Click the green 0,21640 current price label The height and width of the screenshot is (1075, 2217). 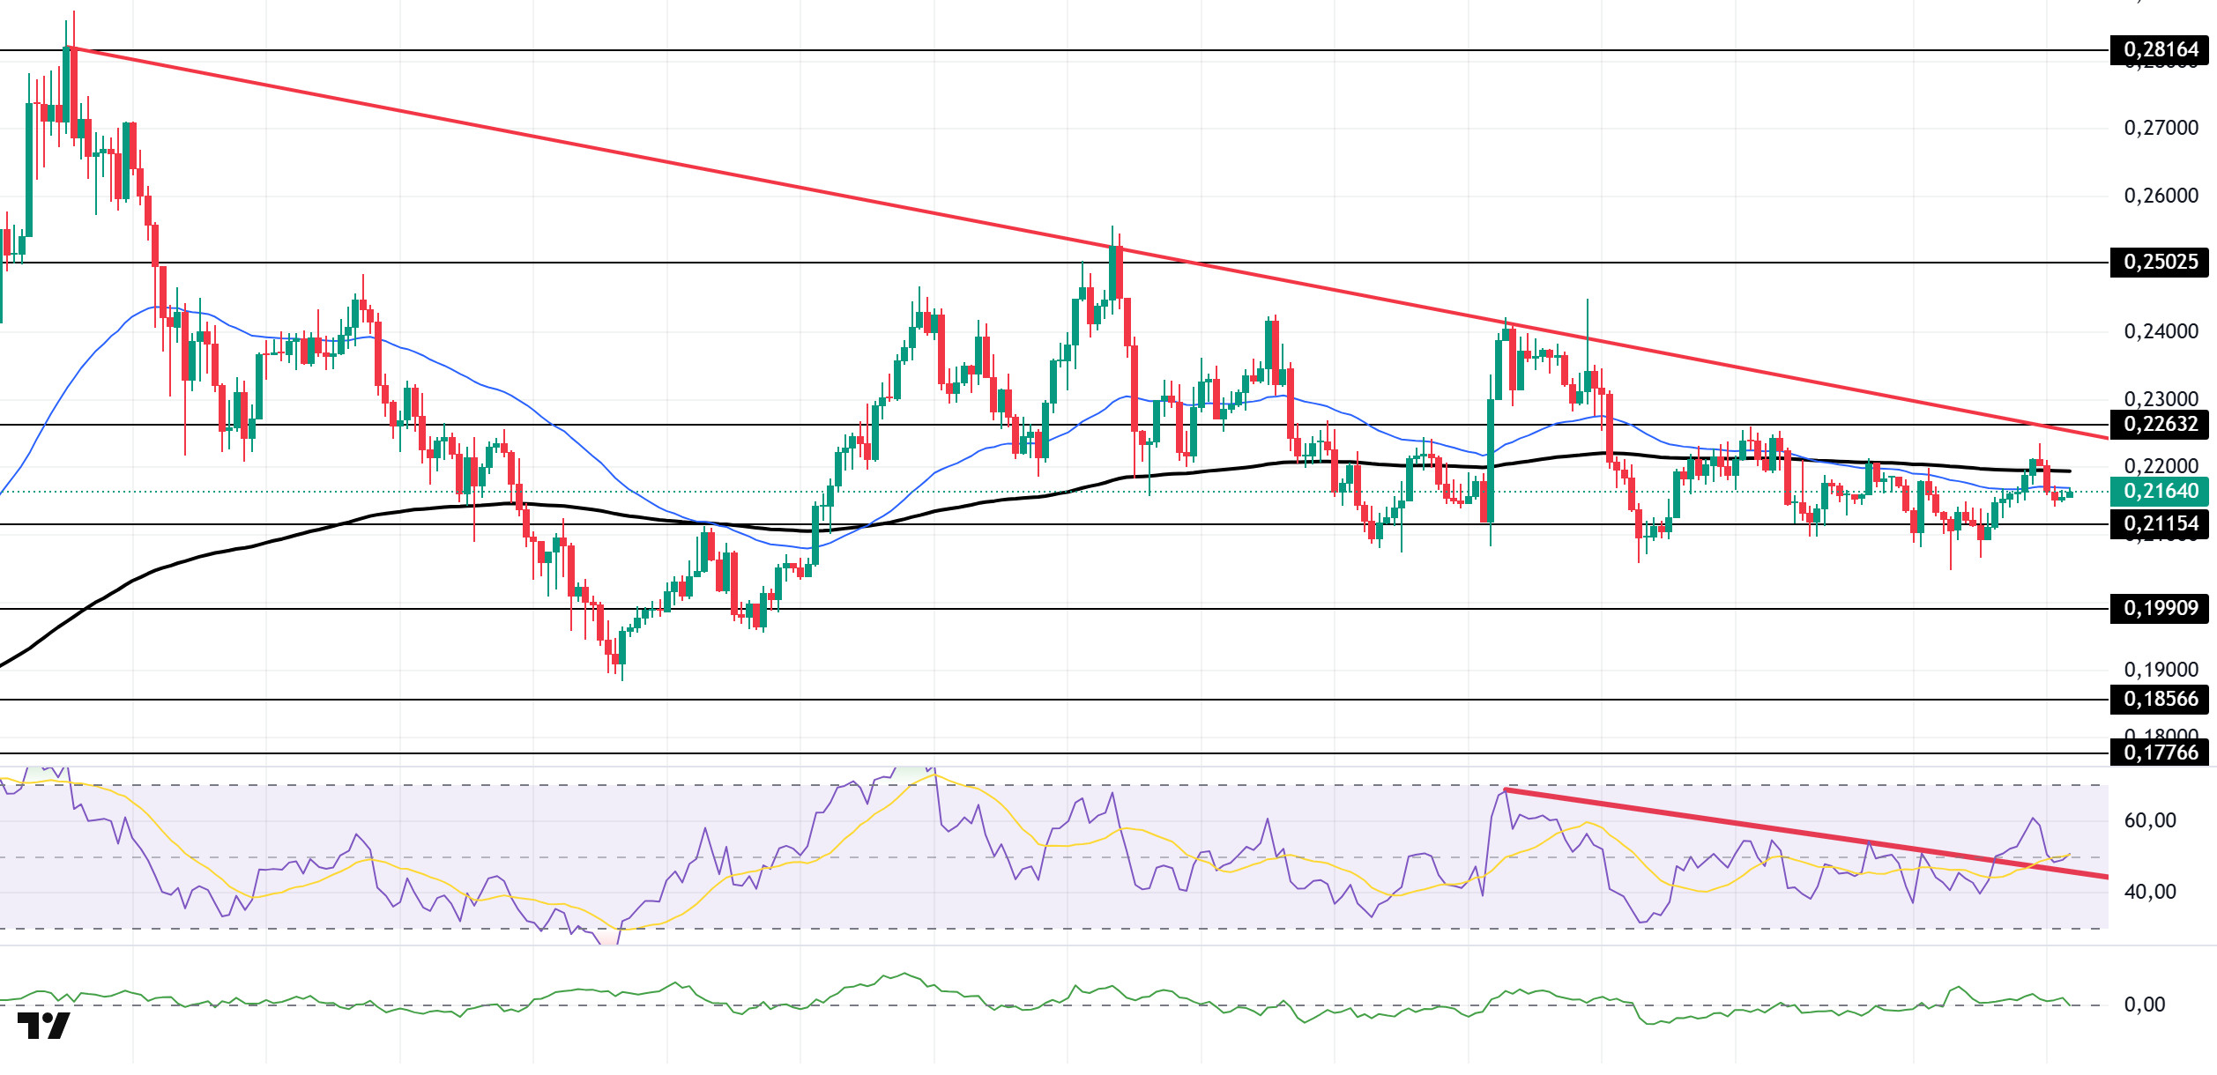(x=2159, y=492)
